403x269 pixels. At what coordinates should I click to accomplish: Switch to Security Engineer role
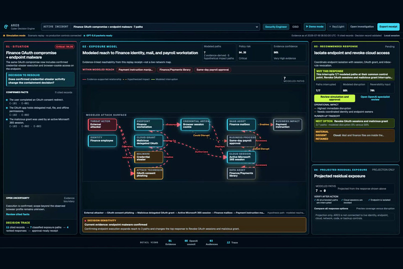[x=276, y=27]
